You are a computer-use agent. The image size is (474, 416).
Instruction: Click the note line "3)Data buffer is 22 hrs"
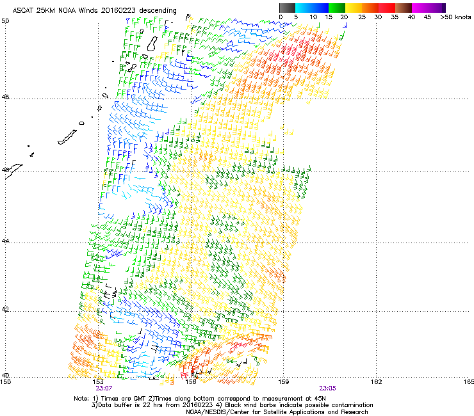(x=232, y=405)
